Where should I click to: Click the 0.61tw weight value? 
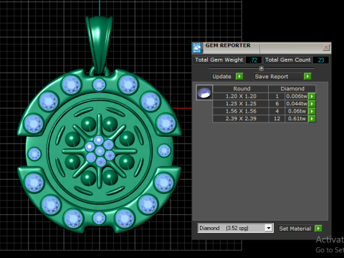click(297, 119)
